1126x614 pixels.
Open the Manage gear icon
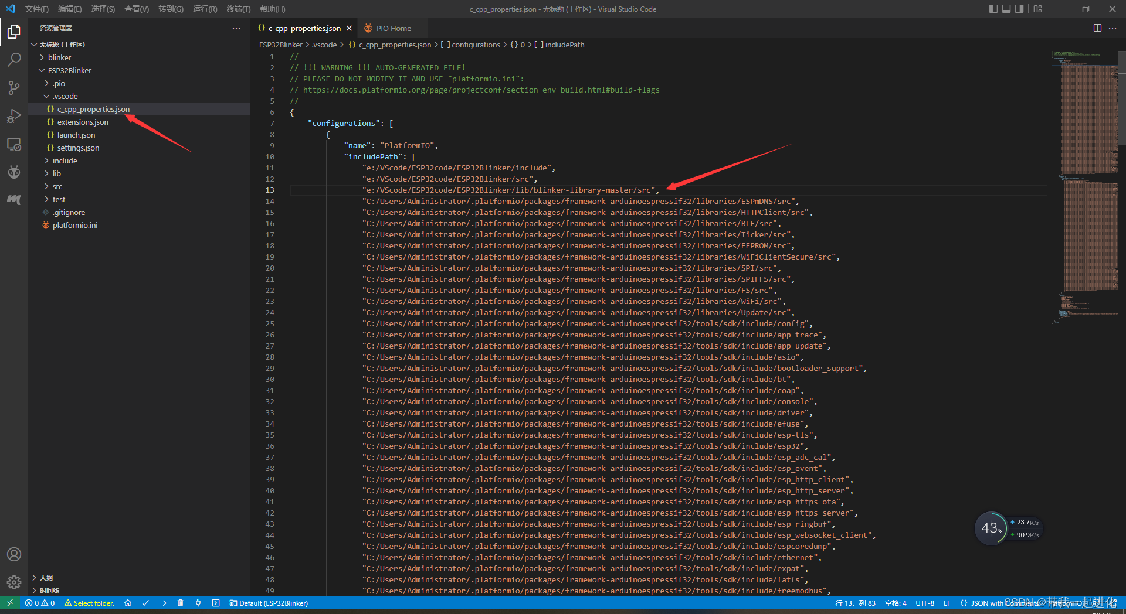click(14, 582)
